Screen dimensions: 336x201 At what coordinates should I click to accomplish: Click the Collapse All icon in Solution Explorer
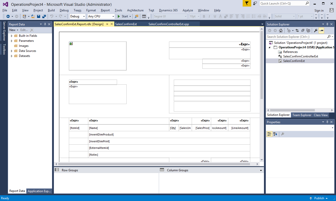(x=303, y=30)
